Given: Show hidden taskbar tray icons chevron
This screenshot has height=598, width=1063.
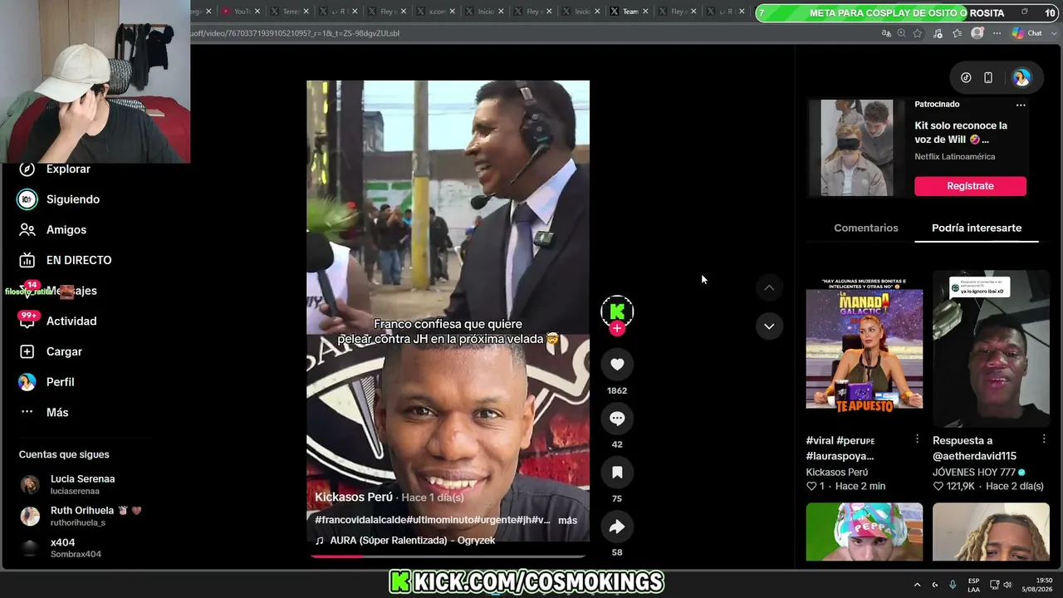Looking at the screenshot, I should click(x=917, y=585).
